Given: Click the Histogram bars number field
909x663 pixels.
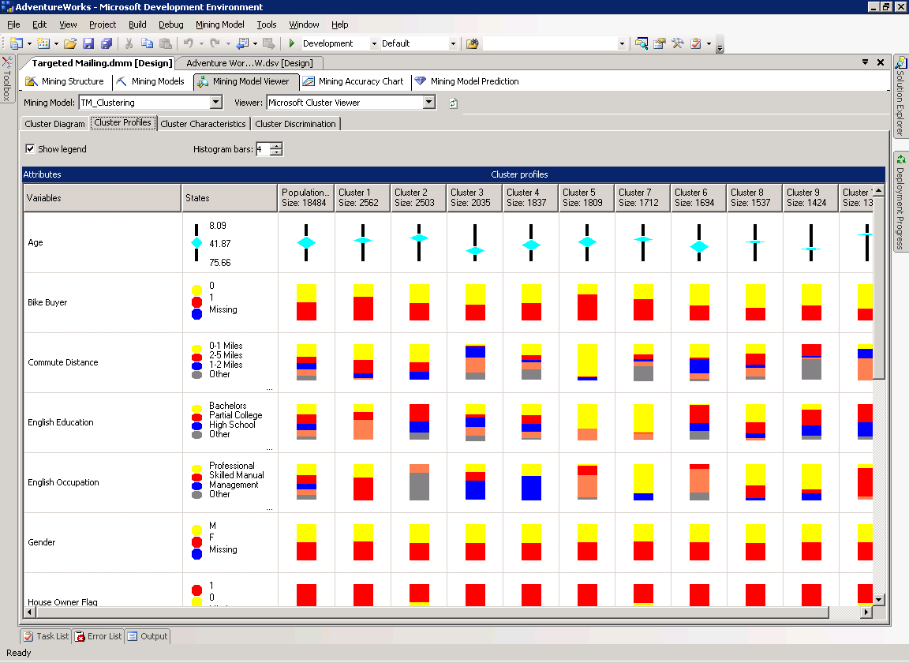Looking at the screenshot, I should coord(263,149).
